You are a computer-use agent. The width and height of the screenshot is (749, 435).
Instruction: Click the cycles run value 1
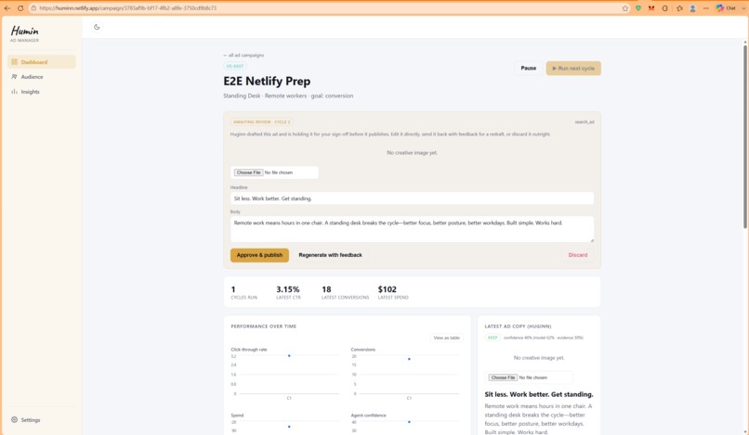click(x=233, y=289)
